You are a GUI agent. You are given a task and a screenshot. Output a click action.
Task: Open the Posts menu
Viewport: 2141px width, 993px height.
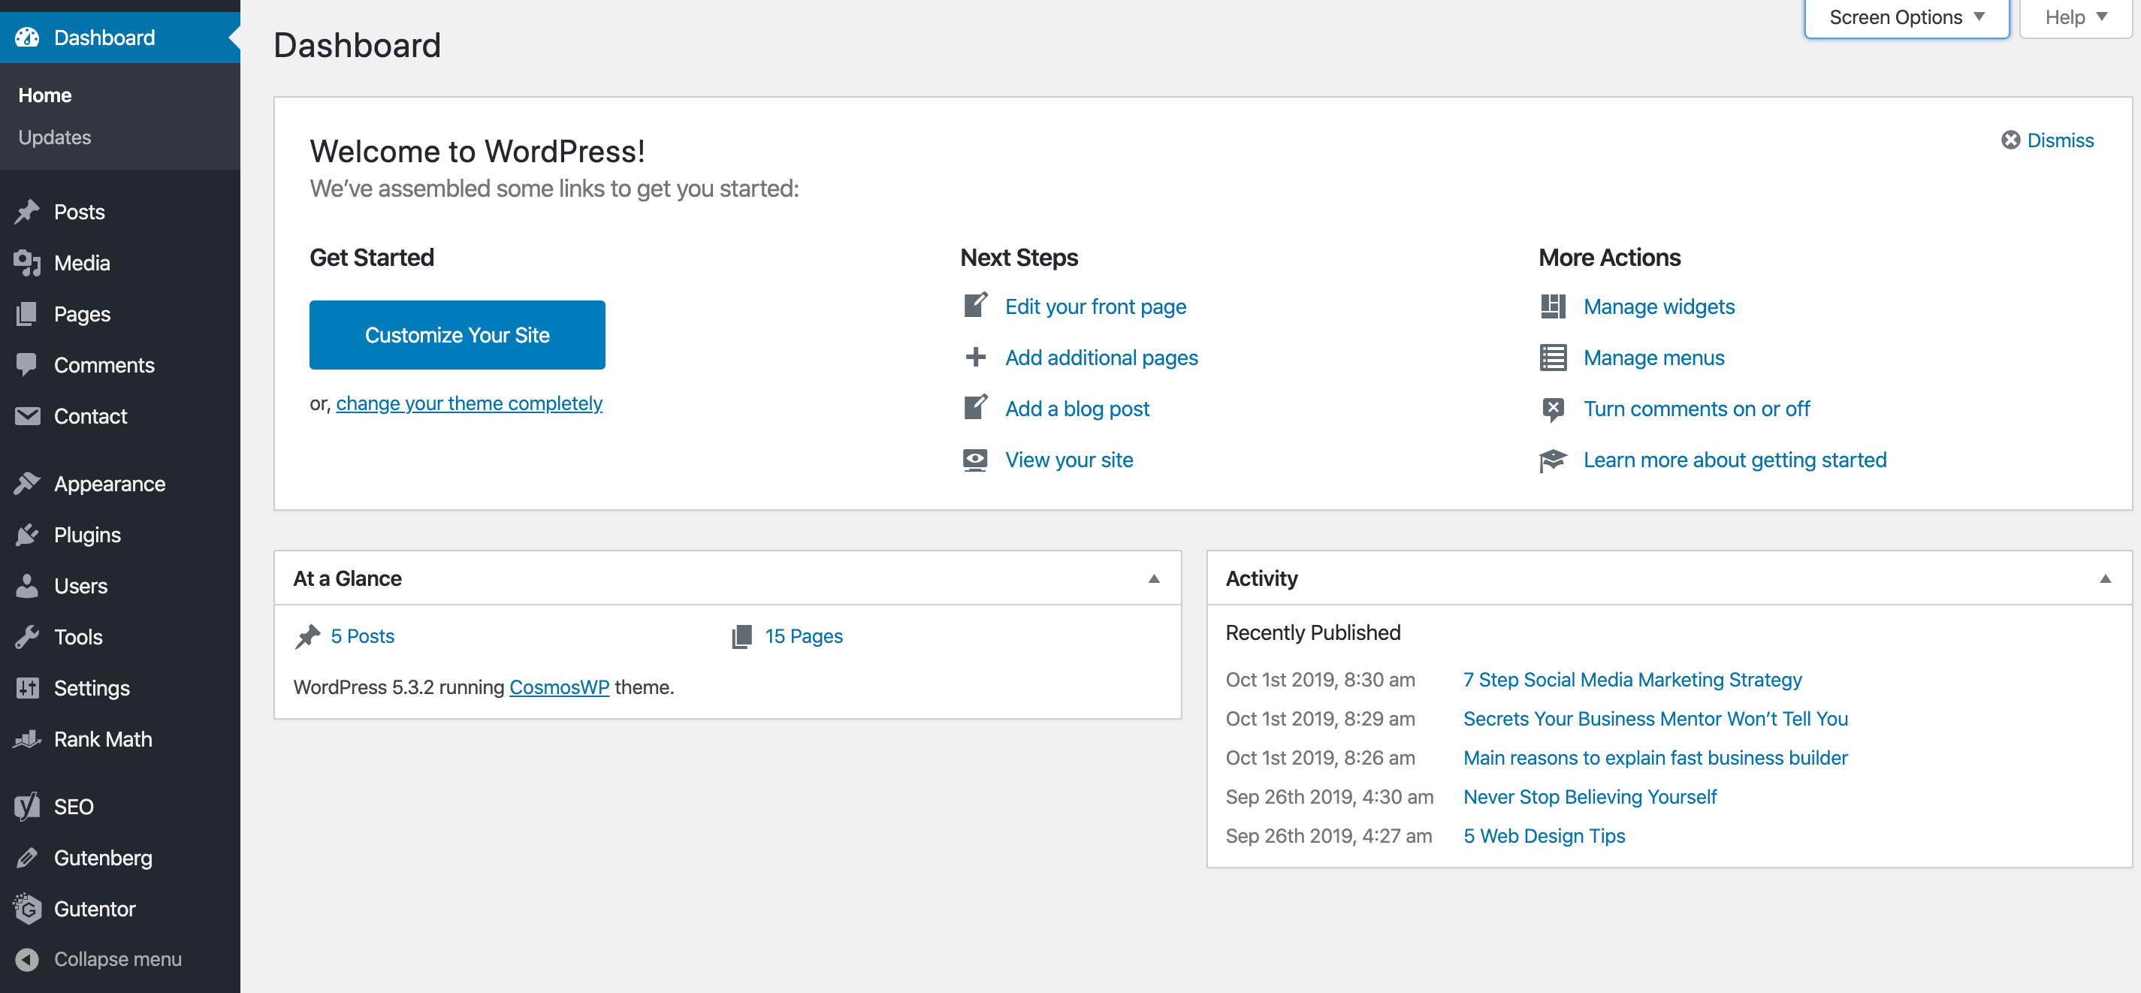click(x=119, y=212)
